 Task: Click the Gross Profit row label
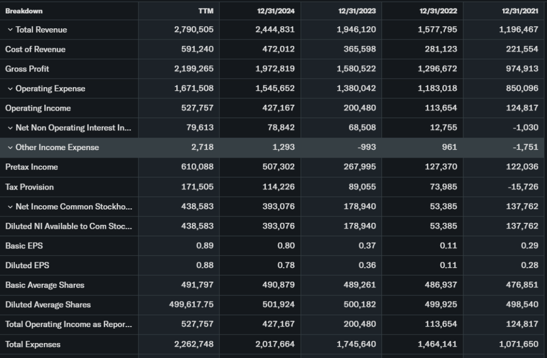pos(27,69)
